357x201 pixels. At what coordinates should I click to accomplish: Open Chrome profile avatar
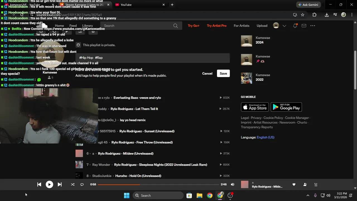344,15
